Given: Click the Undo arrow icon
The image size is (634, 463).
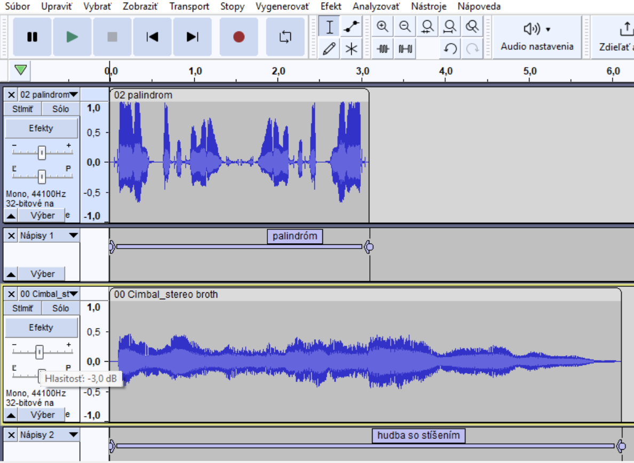Looking at the screenshot, I should (x=450, y=49).
